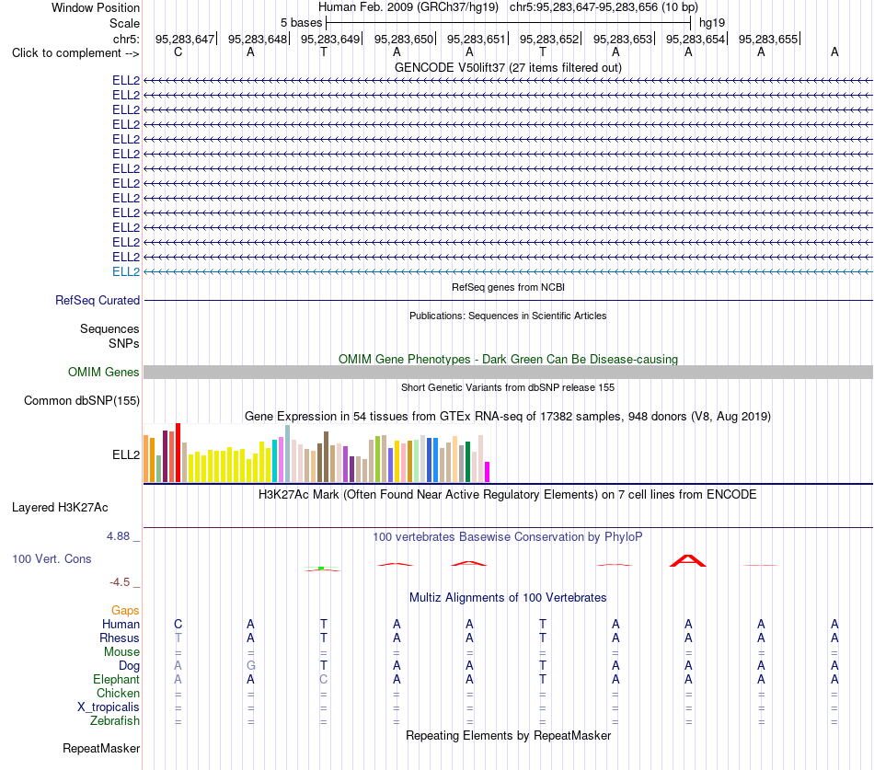Click position label 95,283,651
This screenshot has width=874, height=770.
point(477,39)
